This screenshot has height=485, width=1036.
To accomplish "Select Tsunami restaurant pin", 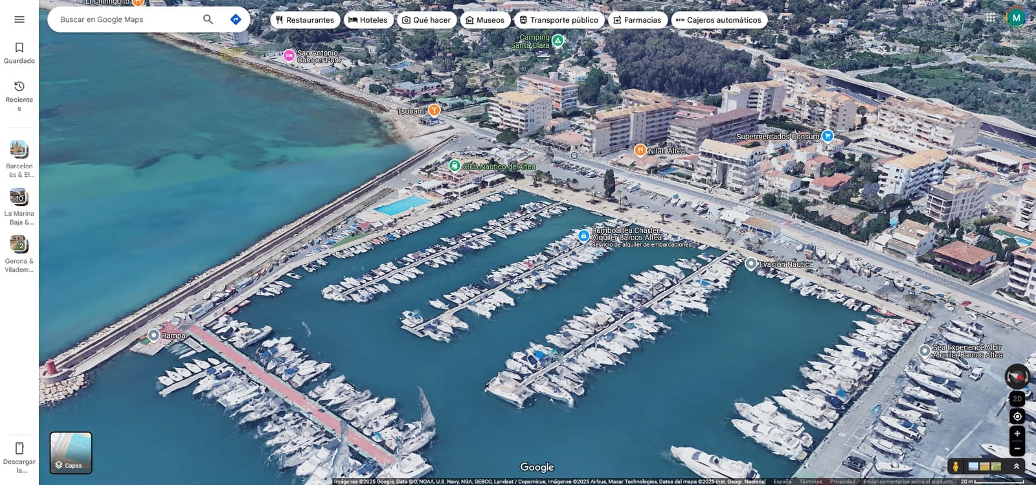I will click(x=434, y=110).
